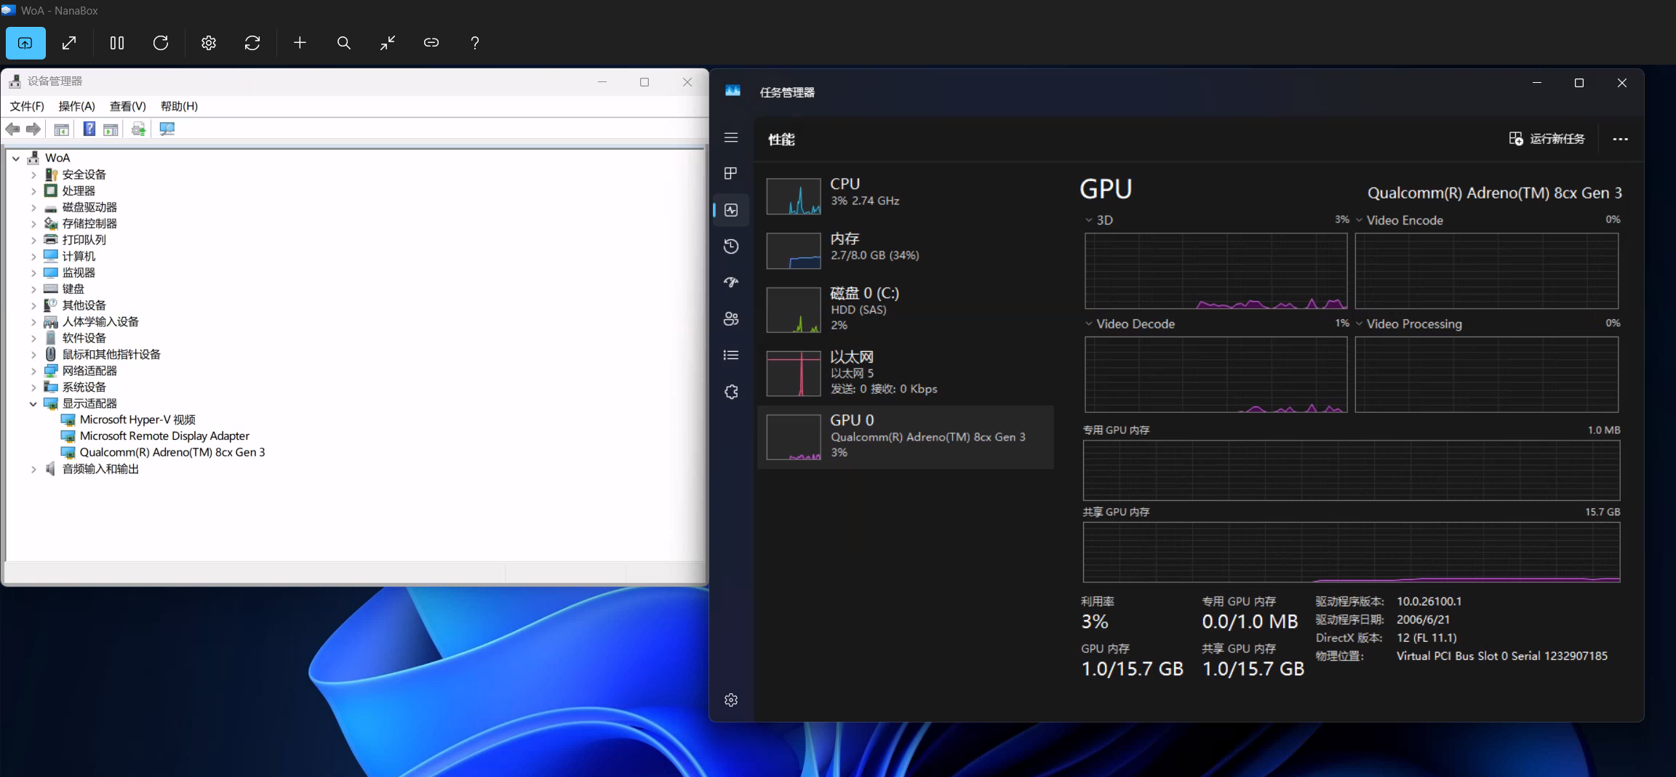Click the Device Manager forward arrow
The width and height of the screenshot is (1676, 777).
[x=33, y=129]
